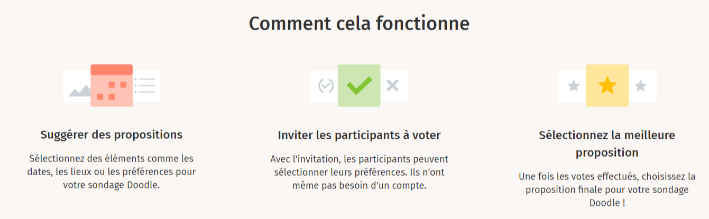Click the gray star left of gold star
This screenshot has height=219, width=709.
[574, 85]
